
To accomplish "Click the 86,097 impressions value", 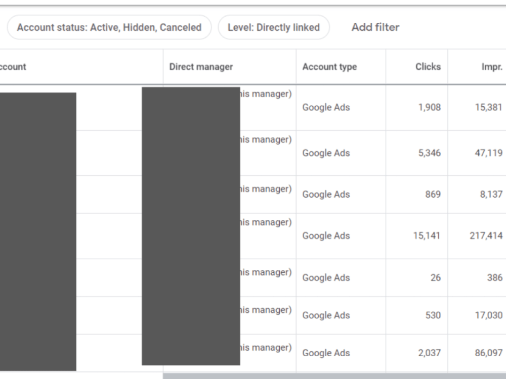I will (x=489, y=353).
